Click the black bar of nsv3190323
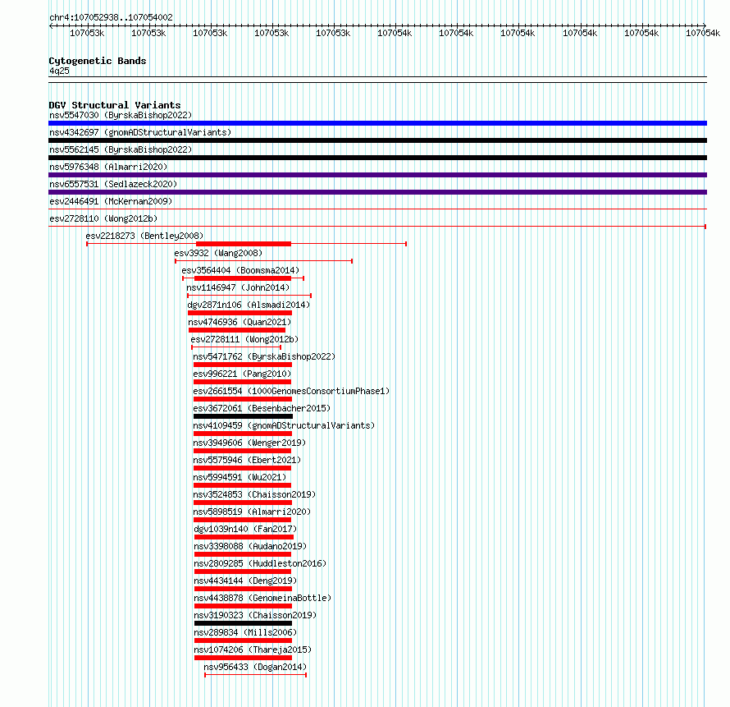 tap(243, 623)
